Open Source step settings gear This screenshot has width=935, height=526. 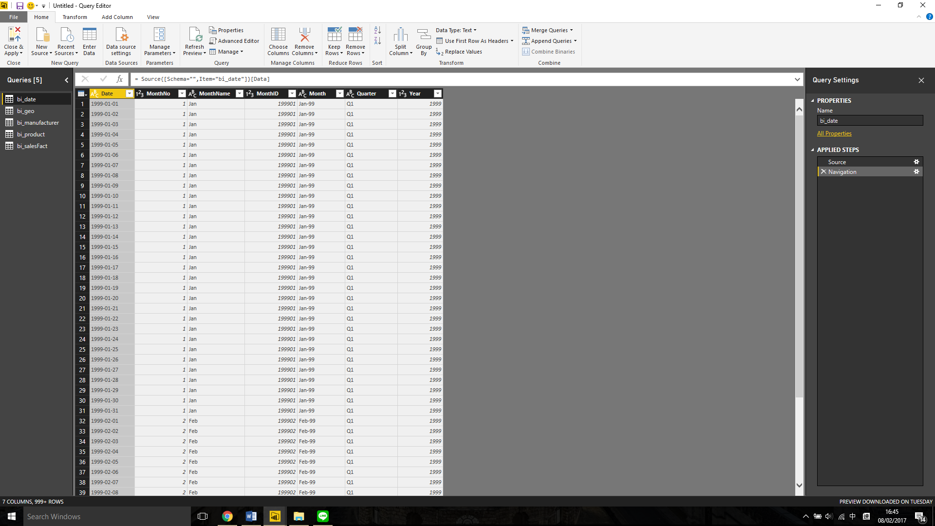pos(916,162)
